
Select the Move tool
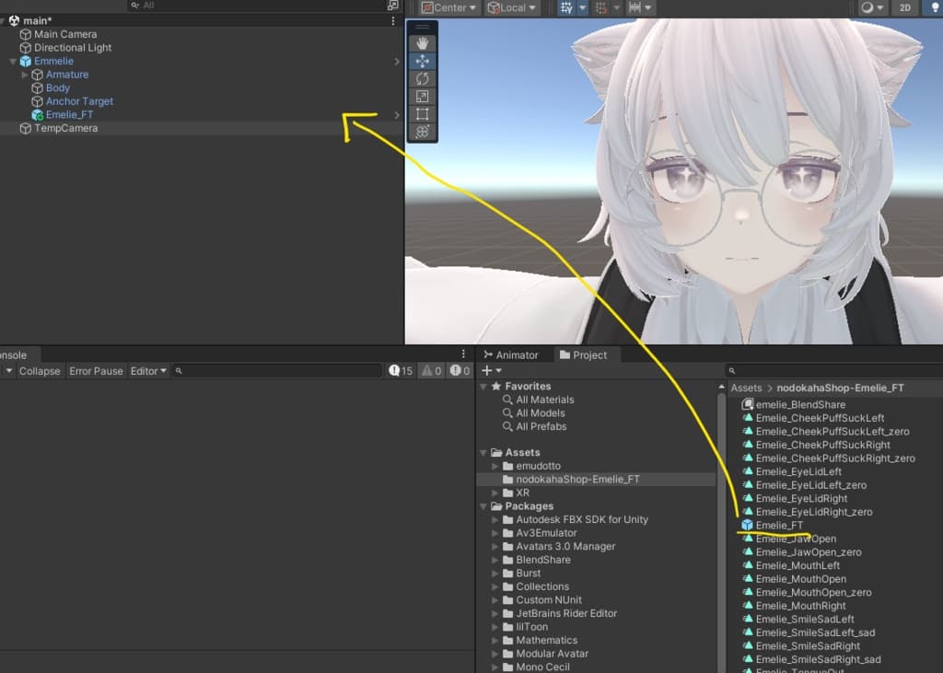point(422,61)
